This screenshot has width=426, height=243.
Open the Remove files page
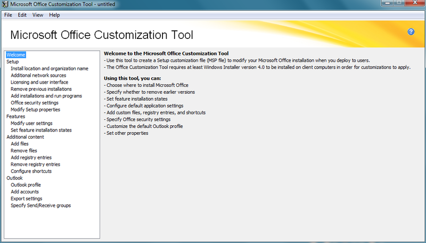23,151
